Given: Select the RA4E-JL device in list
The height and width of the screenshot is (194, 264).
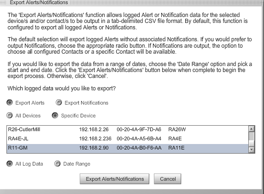Looking at the screenshot, I should click(x=128, y=139).
